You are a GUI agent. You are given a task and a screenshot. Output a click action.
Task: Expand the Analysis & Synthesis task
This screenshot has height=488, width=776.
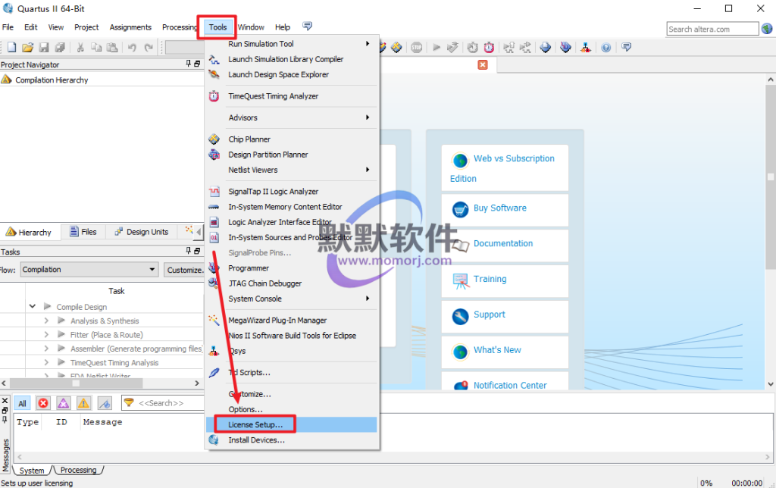pos(46,321)
